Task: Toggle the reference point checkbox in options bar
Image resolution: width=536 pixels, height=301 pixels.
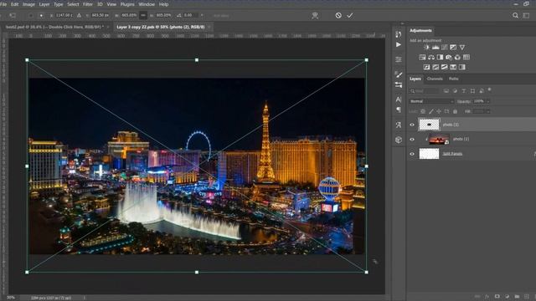Action: coord(31,15)
